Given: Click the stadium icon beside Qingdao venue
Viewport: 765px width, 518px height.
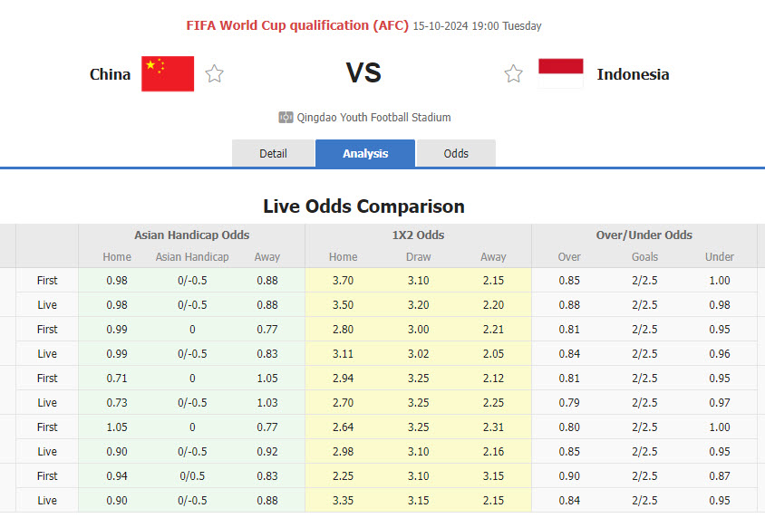Looking at the screenshot, I should 286,118.
